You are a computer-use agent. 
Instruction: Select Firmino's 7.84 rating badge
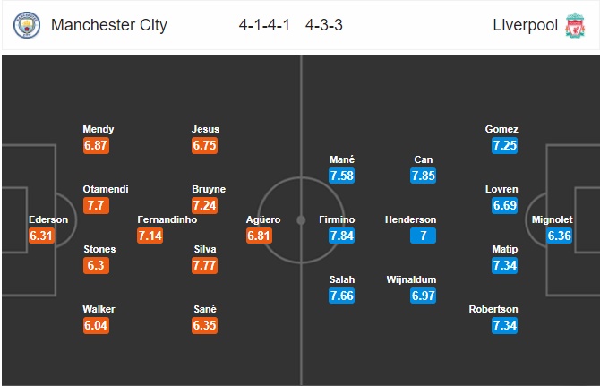[x=342, y=236]
